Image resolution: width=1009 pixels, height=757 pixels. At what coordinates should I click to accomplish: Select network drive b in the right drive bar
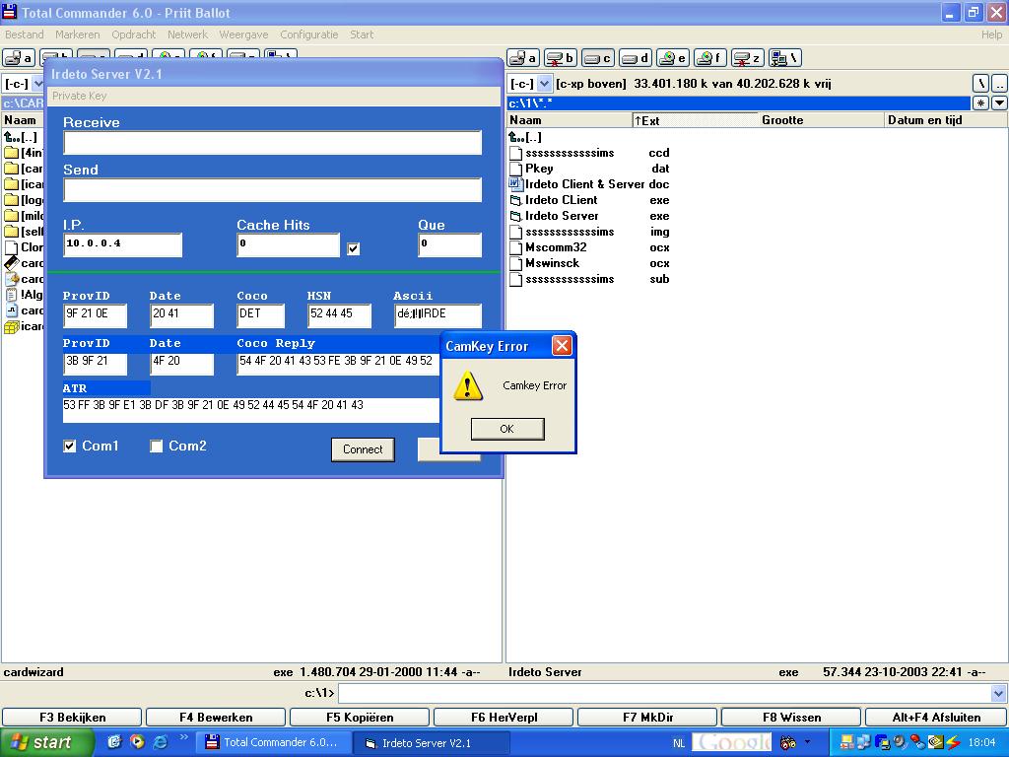pyautogui.click(x=560, y=58)
